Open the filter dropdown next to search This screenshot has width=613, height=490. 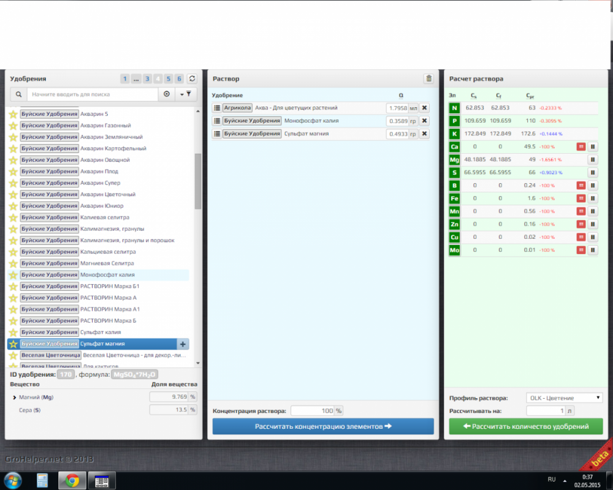click(185, 94)
